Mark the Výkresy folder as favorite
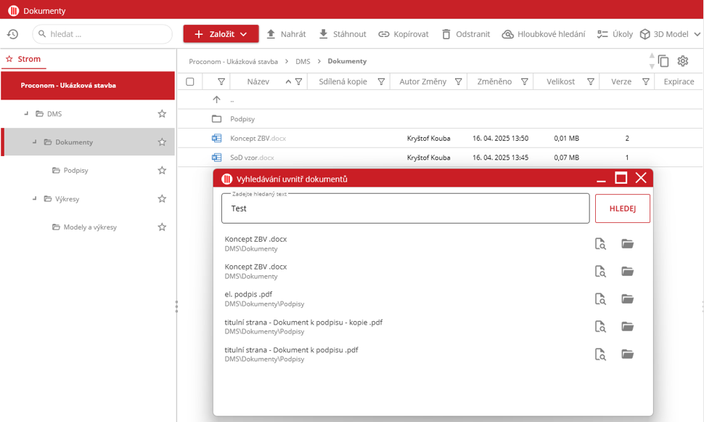Image resolution: width=704 pixels, height=422 pixels. 162,199
